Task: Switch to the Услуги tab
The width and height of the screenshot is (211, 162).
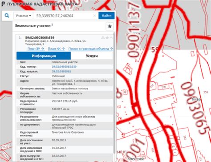Action: (x=92, y=56)
